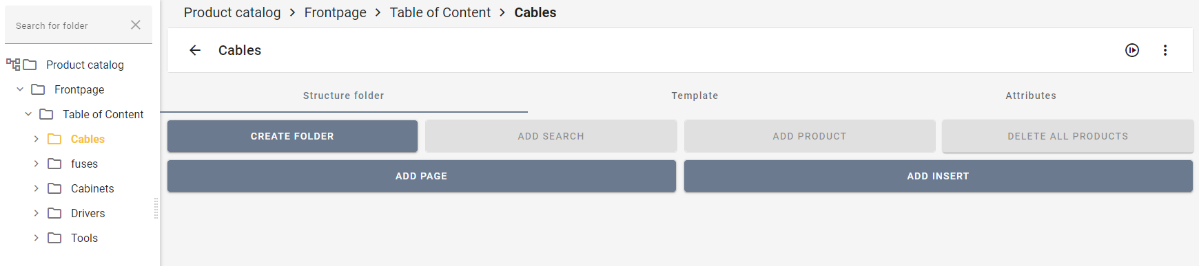Viewport: 1199px width, 266px height.
Task: Click the ADD PAGE button
Action: (x=422, y=176)
